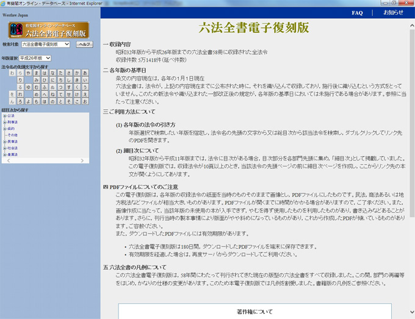Image resolution: width=415 pixels, height=319 pixels.
Task: Click the さ kana index button
Action: click(x=69, y=73)
